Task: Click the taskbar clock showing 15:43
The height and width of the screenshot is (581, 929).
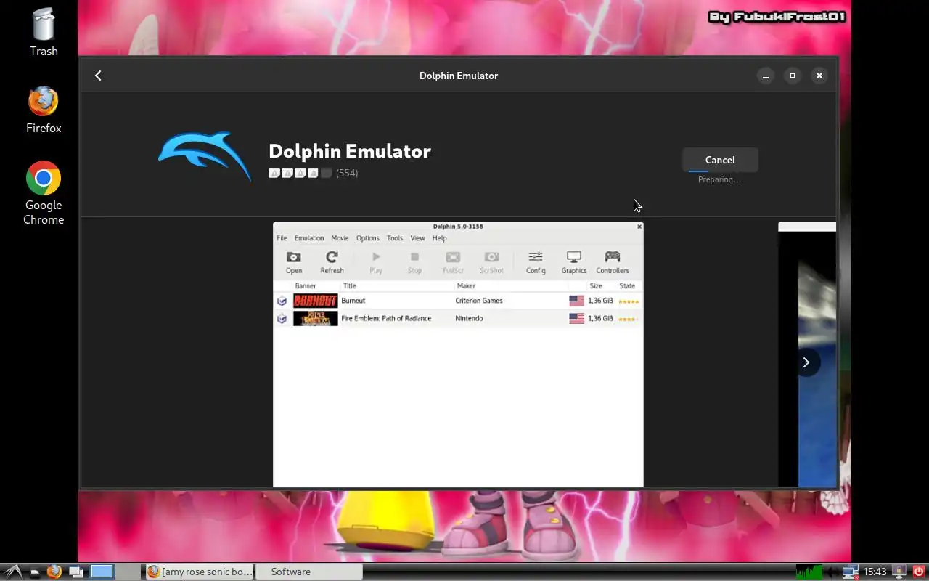Action: pyautogui.click(x=875, y=572)
